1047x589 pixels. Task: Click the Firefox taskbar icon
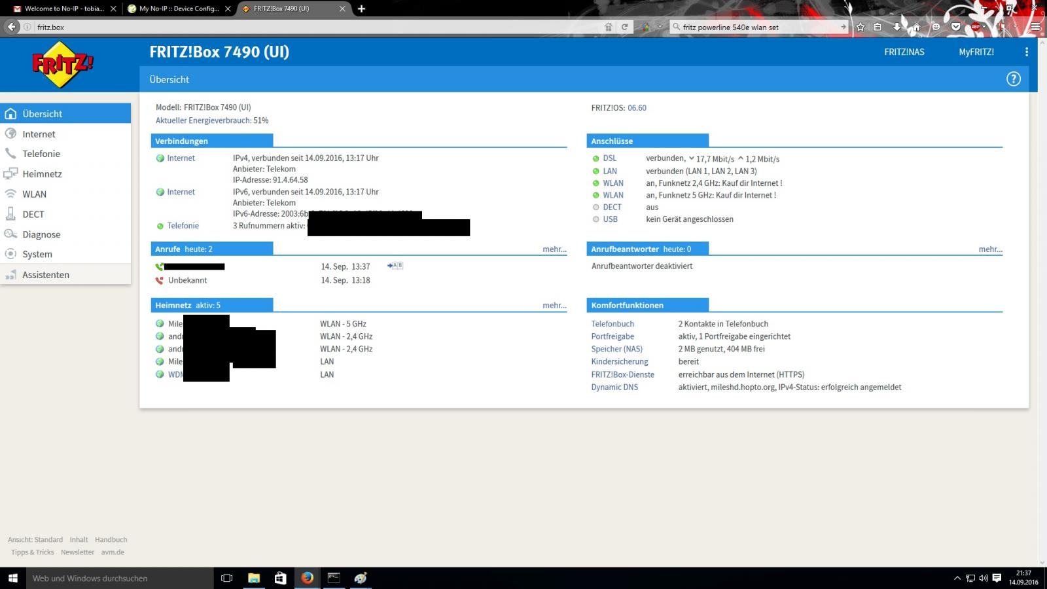(307, 578)
